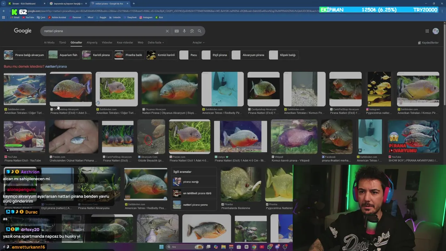Submit search with the magnifier icon
This screenshot has width=446, height=251.
click(x=200, y=31)
